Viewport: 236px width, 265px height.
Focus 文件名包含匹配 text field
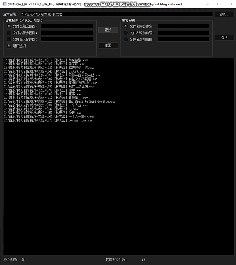click(67, 26)
